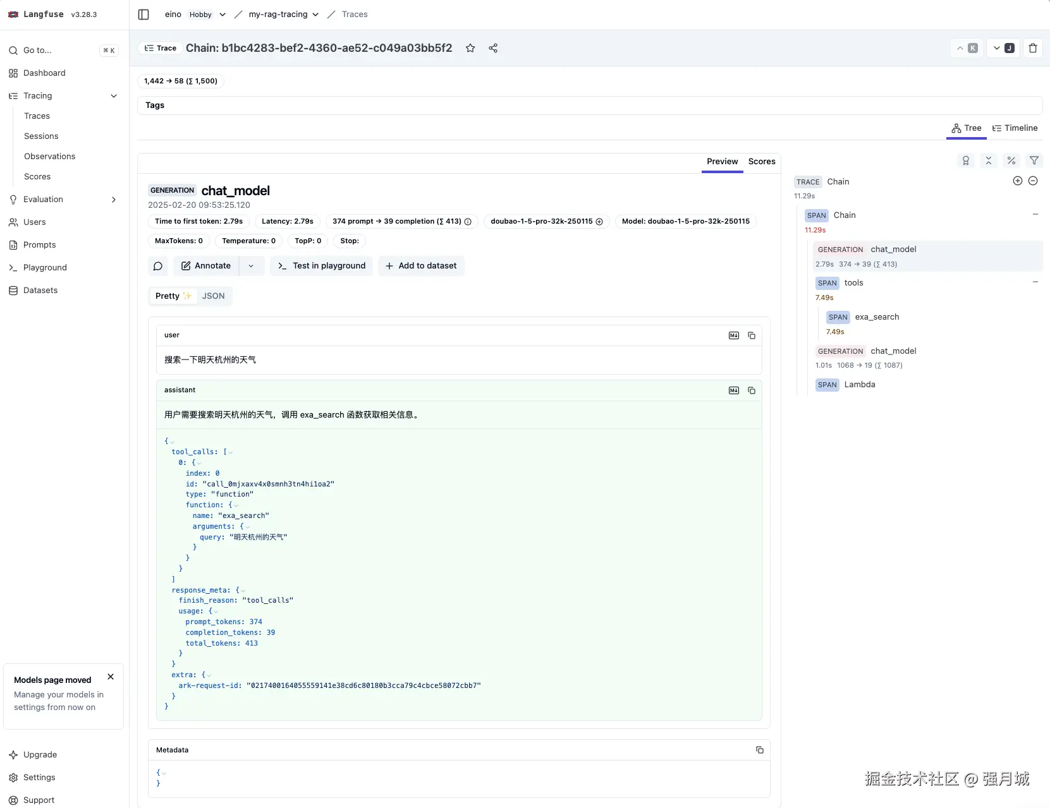Switch to Timeline view

1015,128
